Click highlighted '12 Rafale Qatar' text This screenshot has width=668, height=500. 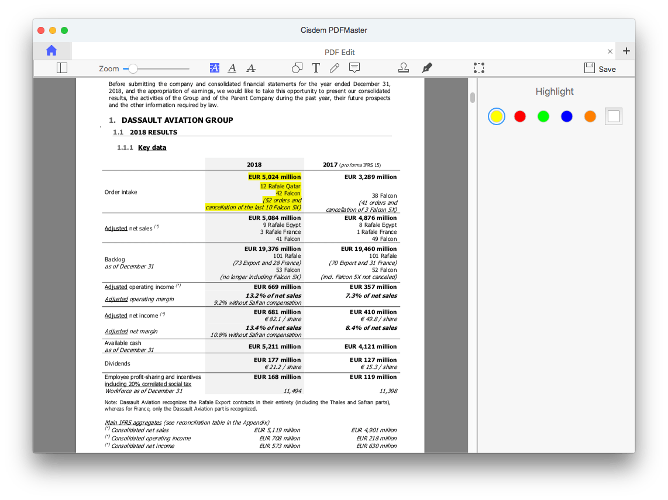280,186
